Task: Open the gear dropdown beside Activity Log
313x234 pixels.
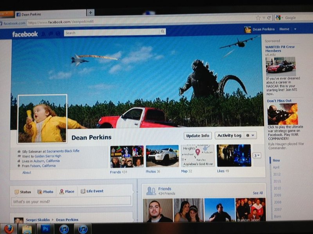Action: point(250,135)
